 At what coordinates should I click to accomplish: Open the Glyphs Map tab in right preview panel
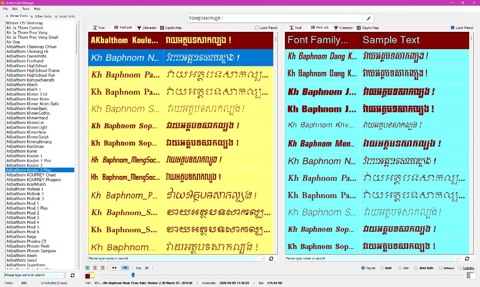pos(367,28)
